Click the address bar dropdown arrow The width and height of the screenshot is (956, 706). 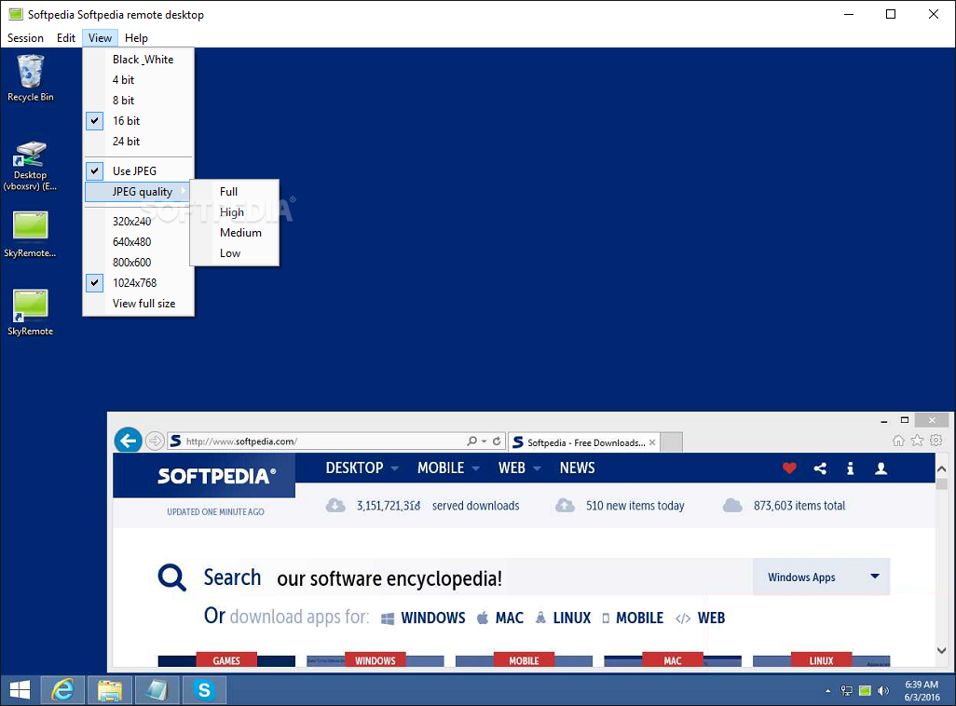click(485, 441)
